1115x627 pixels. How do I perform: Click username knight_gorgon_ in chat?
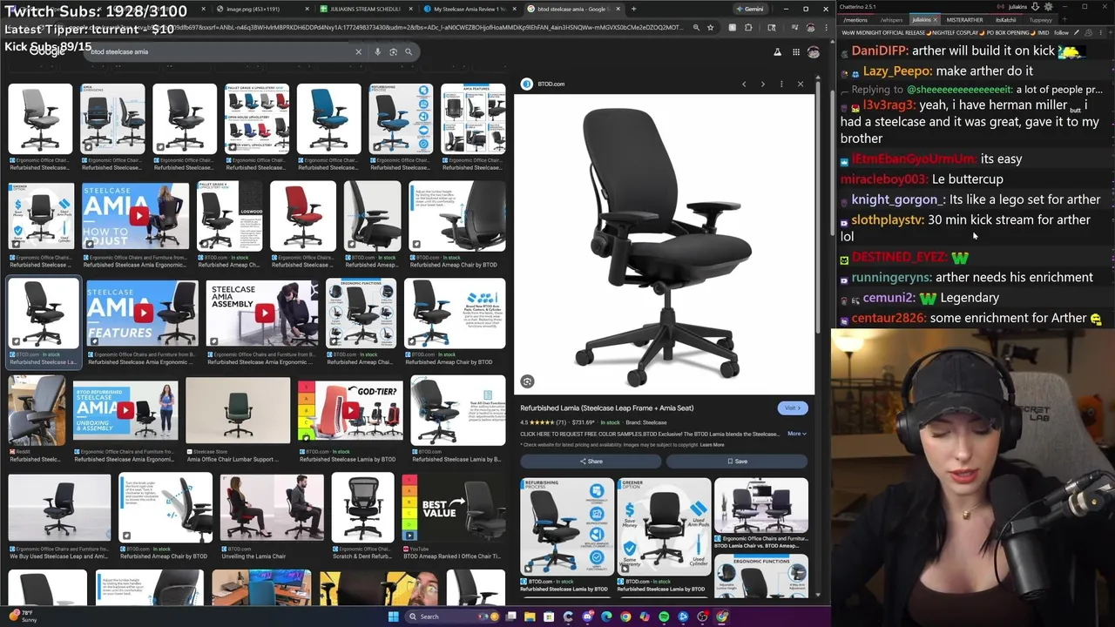pyautogui.click(x=895, y=199)
